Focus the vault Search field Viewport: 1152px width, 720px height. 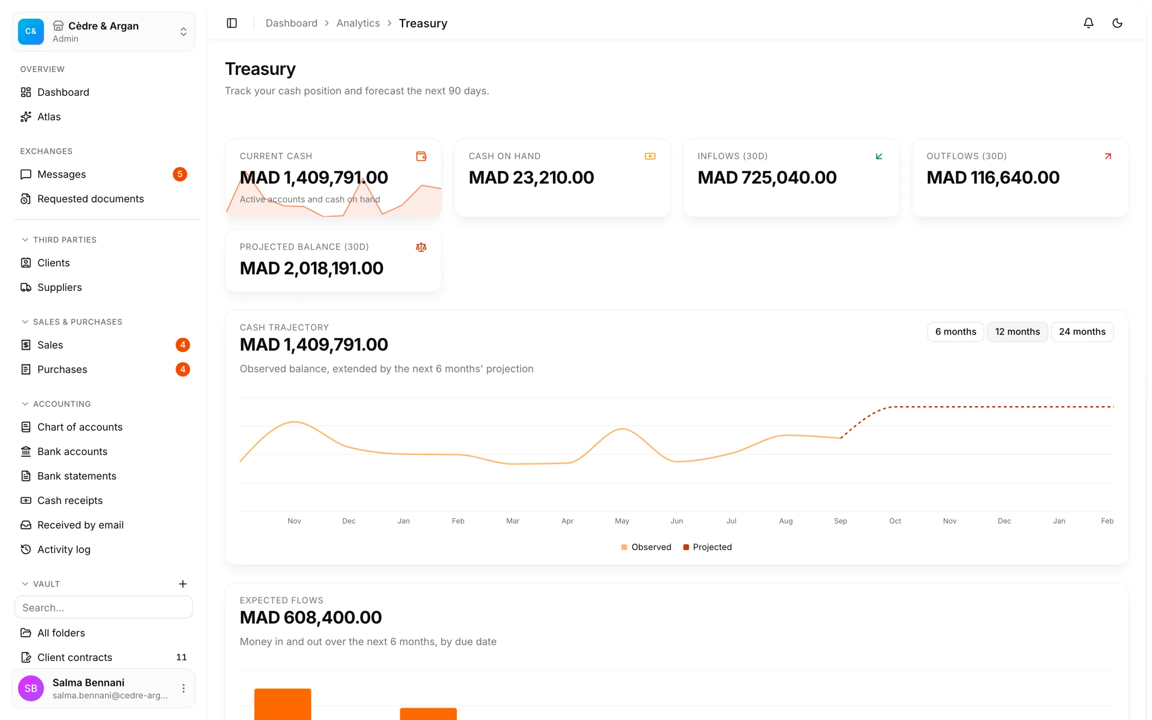coord(104,607)
